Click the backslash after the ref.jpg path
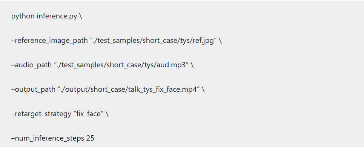 pyautogui.click(x=220, y=41)
